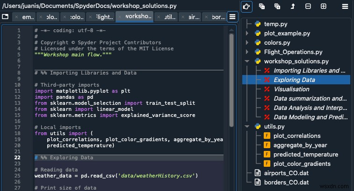Click the first stacked-windows outline toolbar icon
Image resolution: width=354 pixels, height=191 pixels.
(x=262, y=7)
